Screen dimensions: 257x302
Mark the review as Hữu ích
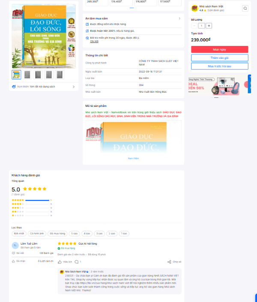(x=65, y=262)
